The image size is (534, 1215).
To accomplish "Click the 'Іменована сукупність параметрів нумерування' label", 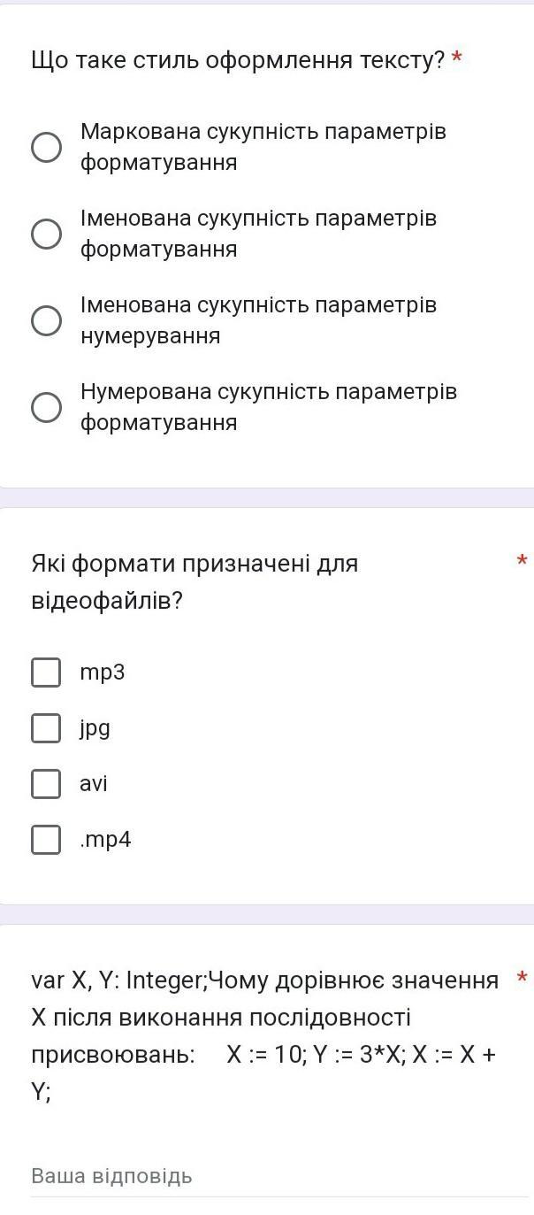I will [258, 320].
